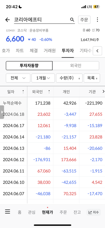Tap cumulative institution value -221,390
105x228 pixels.
coord(94,103)
